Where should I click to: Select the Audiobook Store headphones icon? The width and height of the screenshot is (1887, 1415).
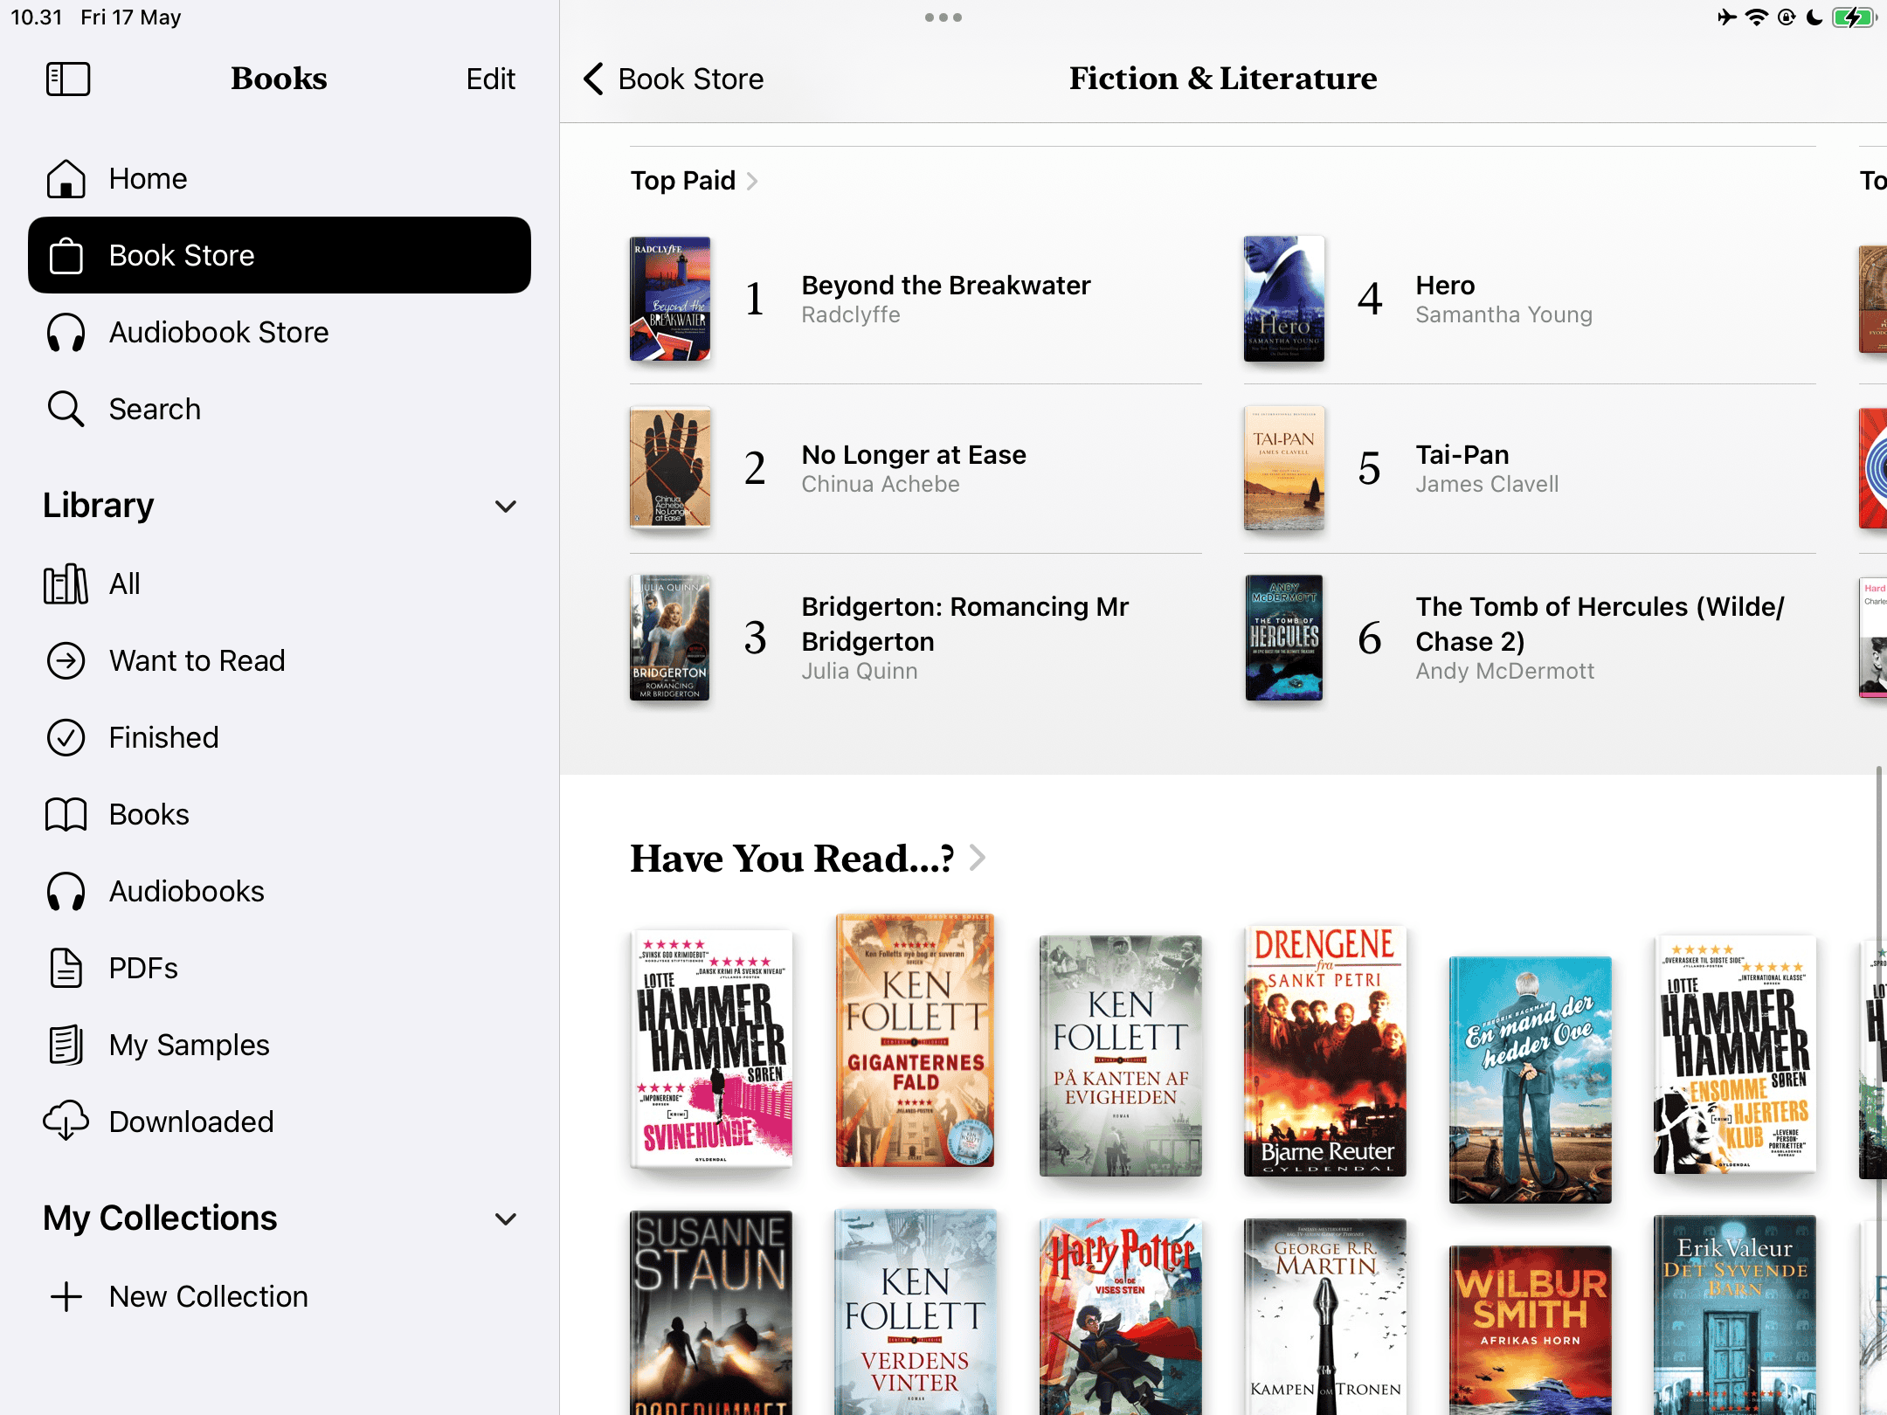tap(66, 333)
